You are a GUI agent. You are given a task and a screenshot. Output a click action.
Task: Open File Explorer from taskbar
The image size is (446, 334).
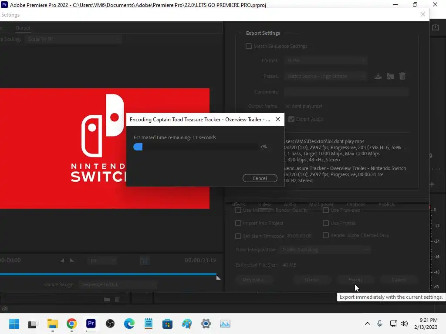pyautogui.click(x=53, y=324)
